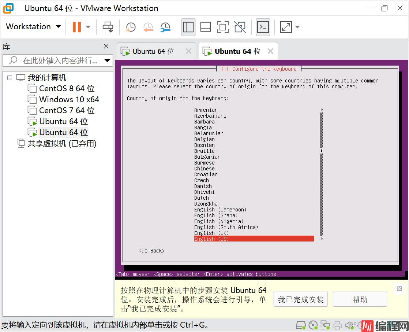Viewport: 409px width, 332px height.
Task: Click the send Ctrl+Alt+Del icon
Action: (x=108, y=27)
